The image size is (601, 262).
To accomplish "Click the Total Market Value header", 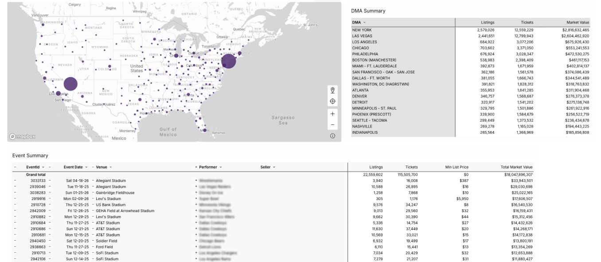I will coord(516,167).
